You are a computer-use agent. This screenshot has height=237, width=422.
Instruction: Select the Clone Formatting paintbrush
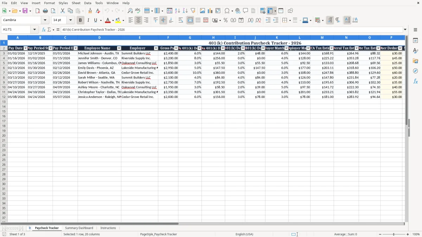click(90, 11)
